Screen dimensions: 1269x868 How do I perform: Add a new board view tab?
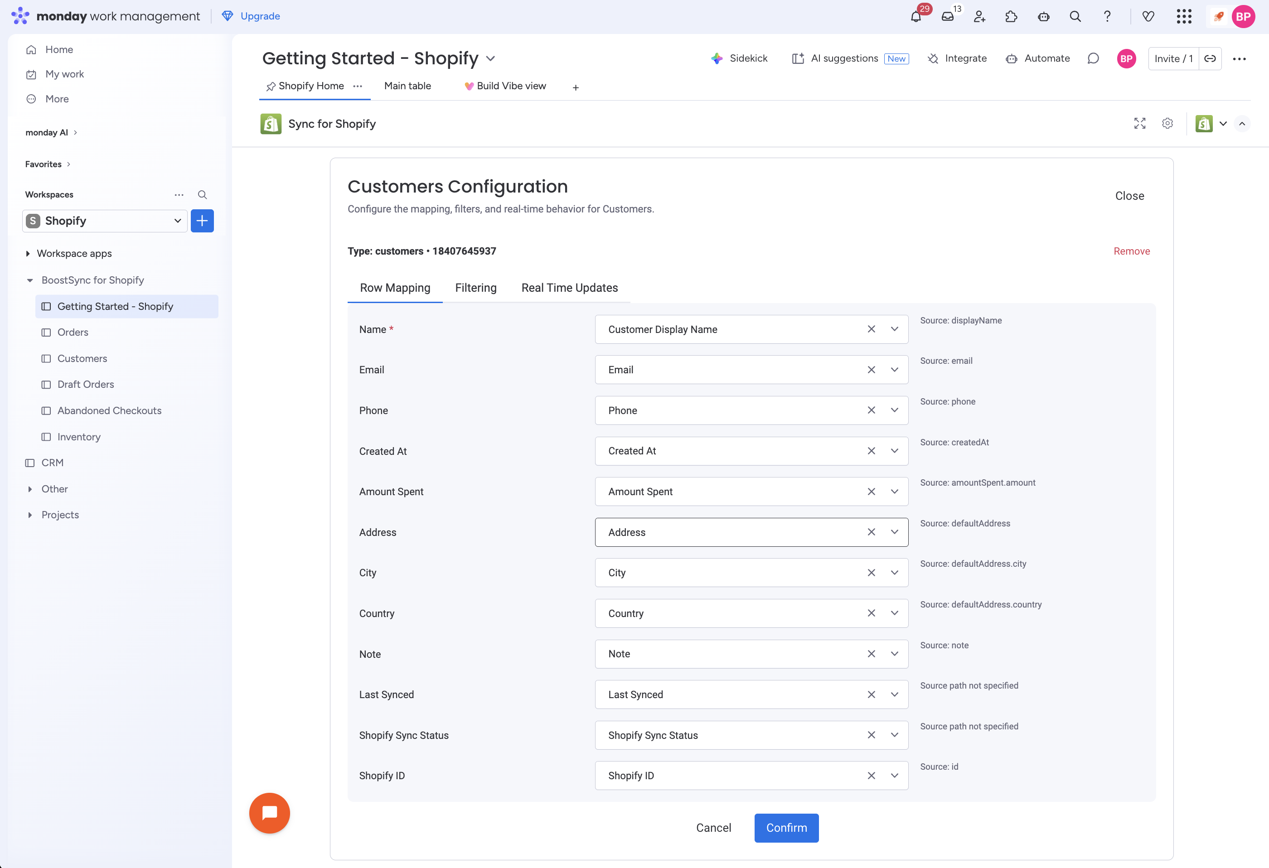tap(576, 87)
